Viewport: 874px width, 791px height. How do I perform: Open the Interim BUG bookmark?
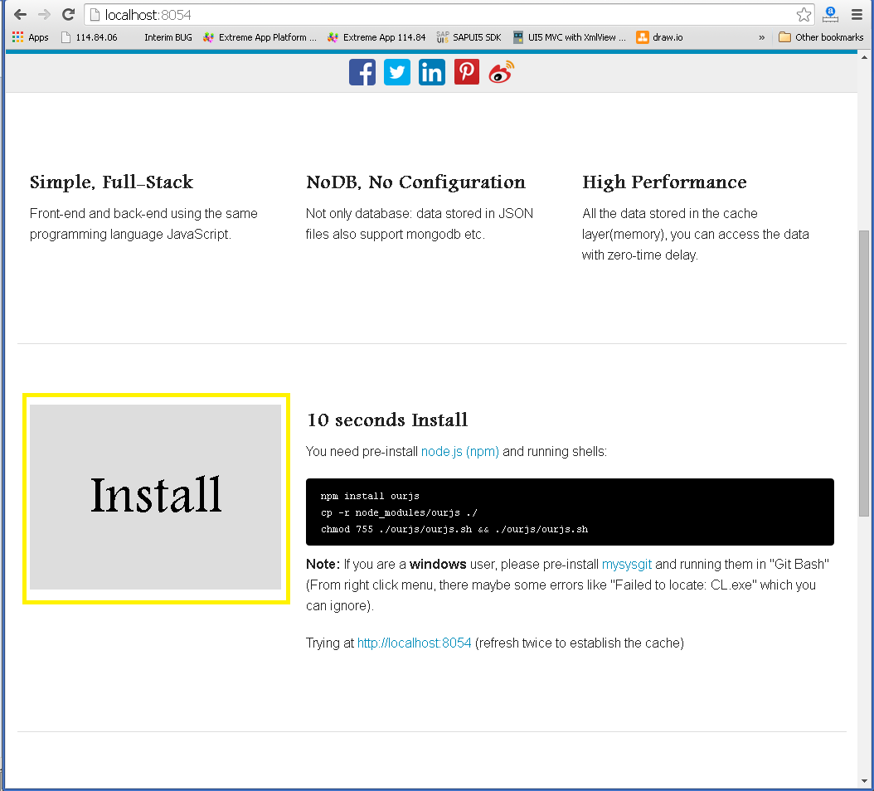coord(168,37)
